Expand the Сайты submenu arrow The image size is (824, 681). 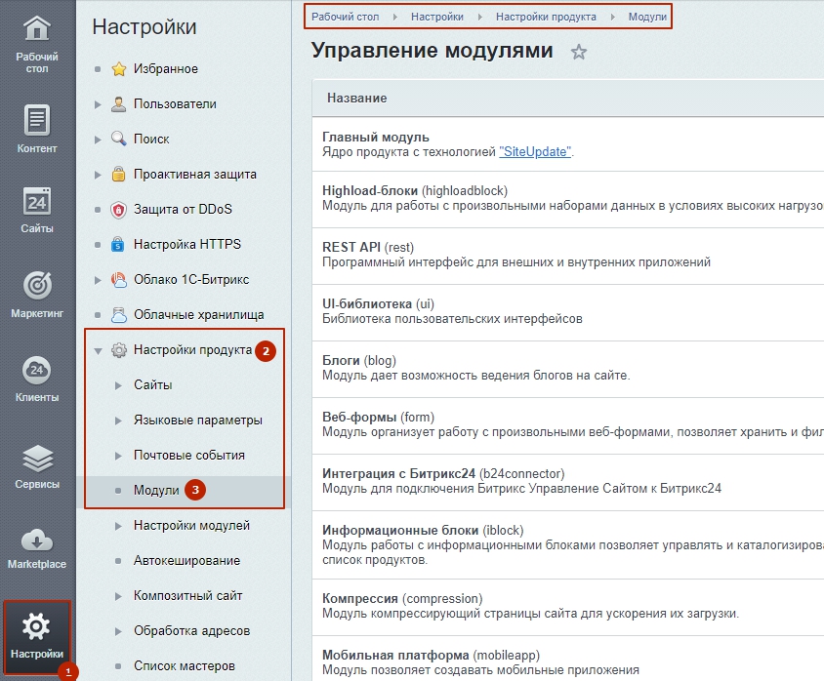[x=118, y=386]
